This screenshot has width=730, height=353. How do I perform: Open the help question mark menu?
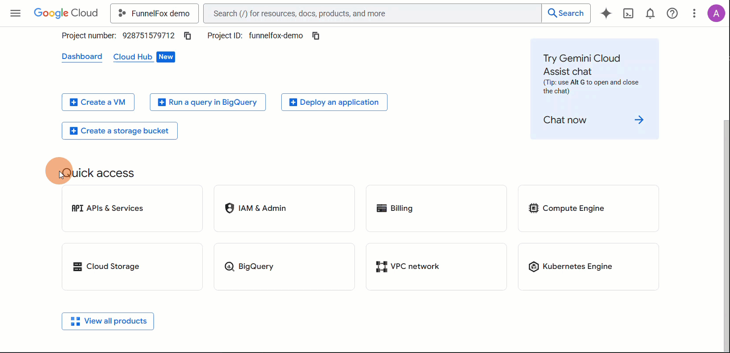[672, 13]
